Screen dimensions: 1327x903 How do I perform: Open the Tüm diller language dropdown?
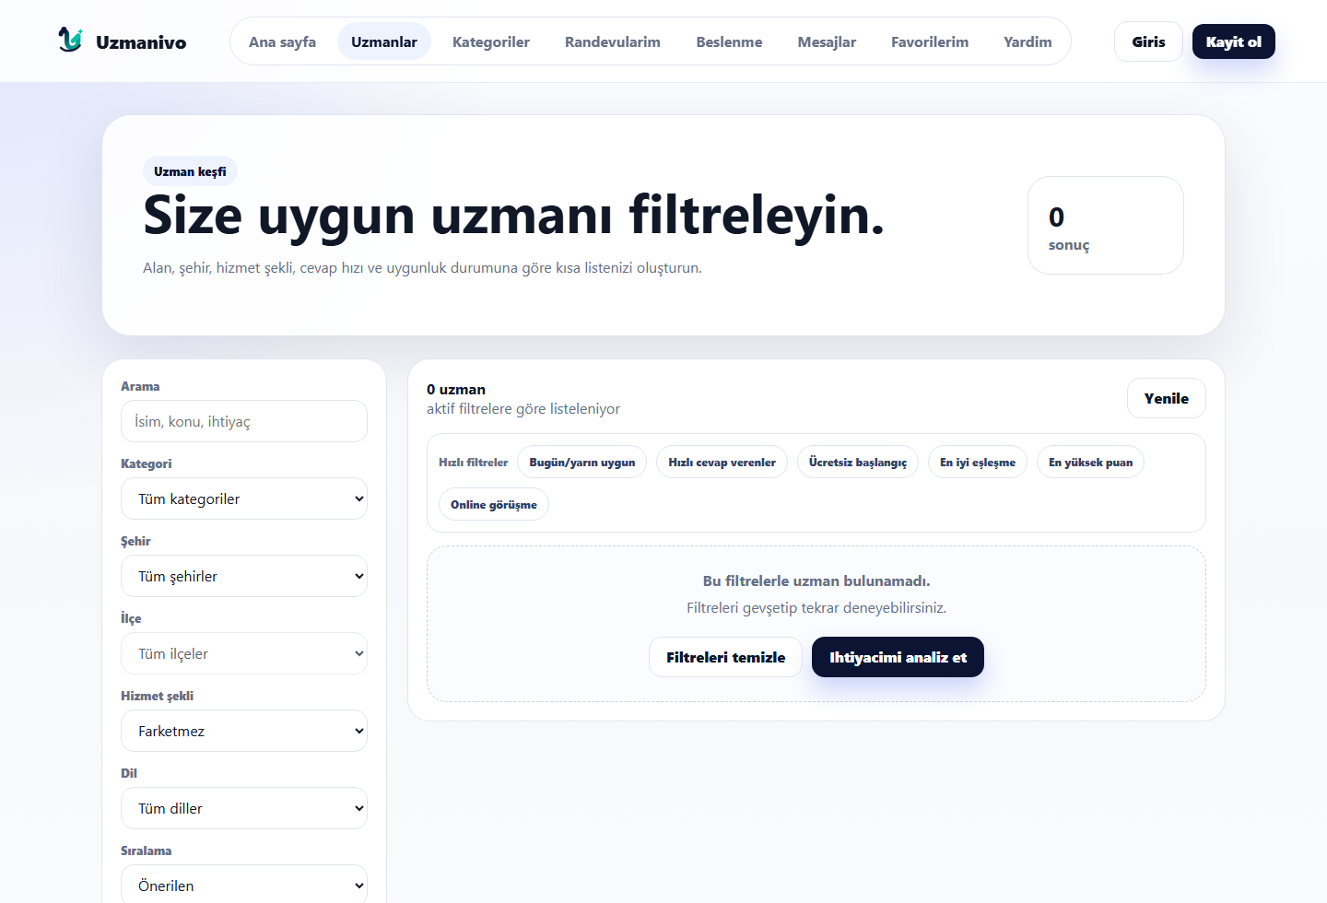(x=244, y=808)
